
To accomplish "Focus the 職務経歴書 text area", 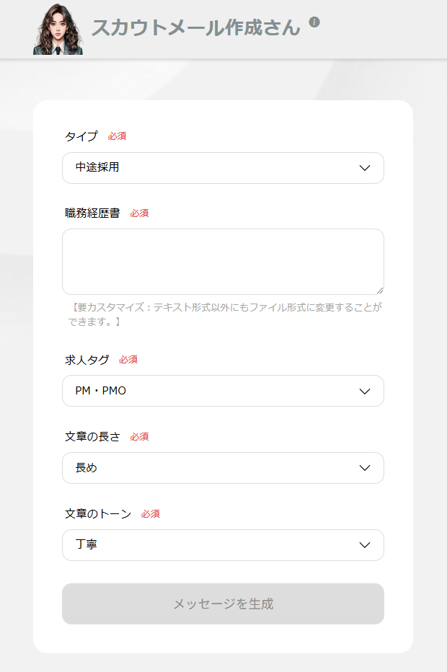I will pos(223,261).
